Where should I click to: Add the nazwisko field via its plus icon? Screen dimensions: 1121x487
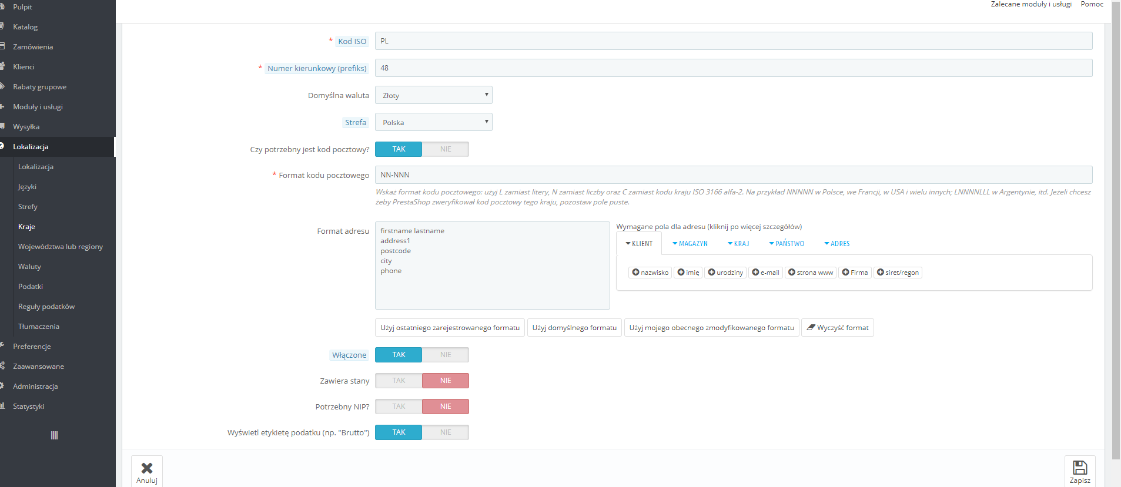(x=635, y=272)
